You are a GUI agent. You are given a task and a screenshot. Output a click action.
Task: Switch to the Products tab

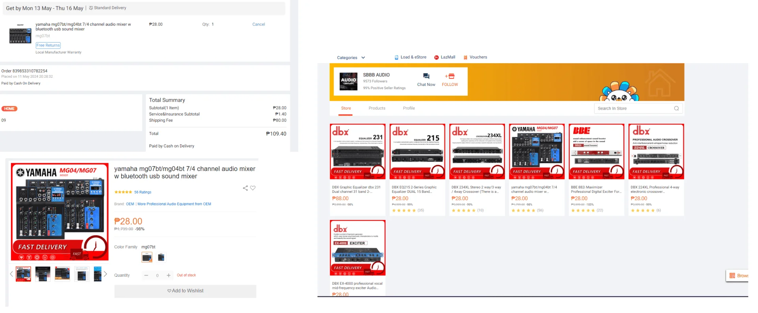coord(377,108)
